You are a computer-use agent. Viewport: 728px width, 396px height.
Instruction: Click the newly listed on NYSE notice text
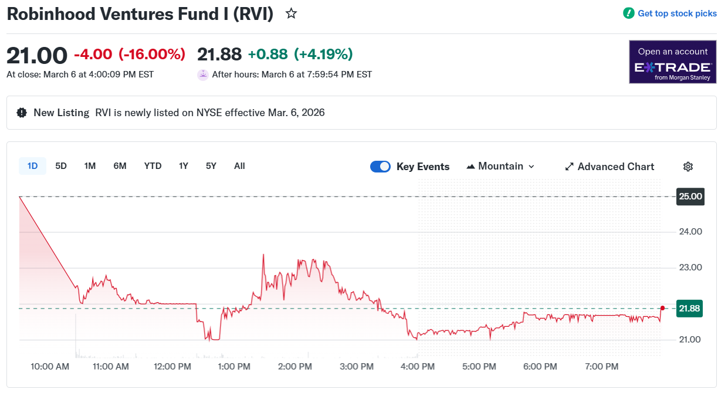pyautogui.click(x=210, y=113)
